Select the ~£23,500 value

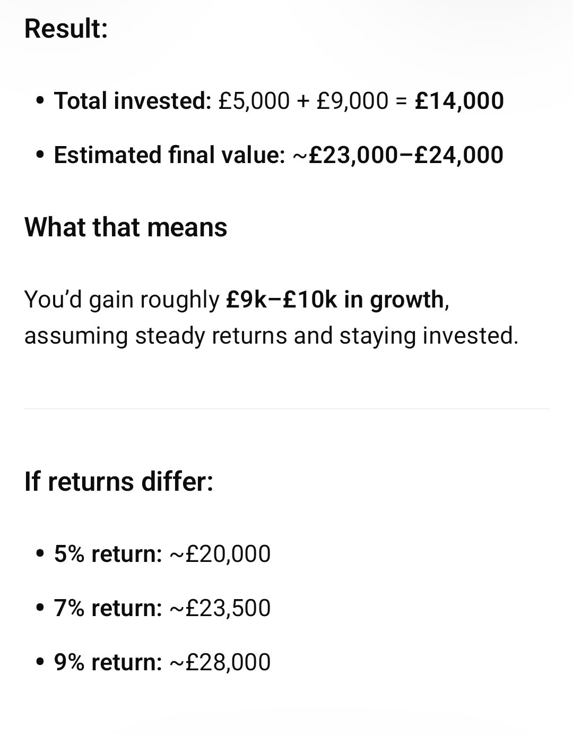[220, 608]
